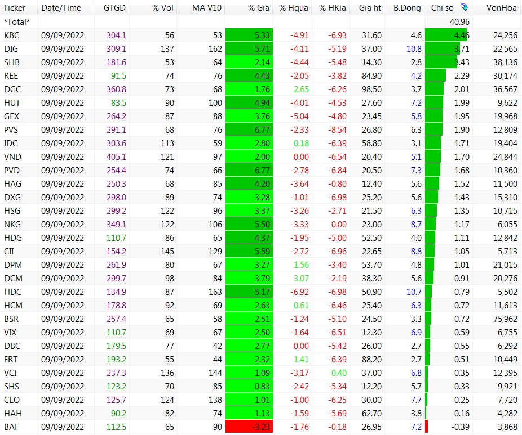Select the BSR ticker
Screen dimensions: 522x435
(x=11, y=319)
